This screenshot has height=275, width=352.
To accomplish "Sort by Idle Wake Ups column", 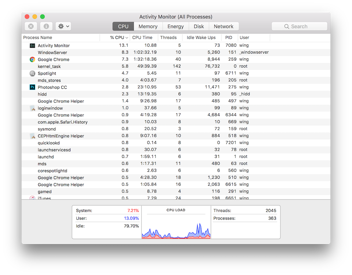I will 201,37.
